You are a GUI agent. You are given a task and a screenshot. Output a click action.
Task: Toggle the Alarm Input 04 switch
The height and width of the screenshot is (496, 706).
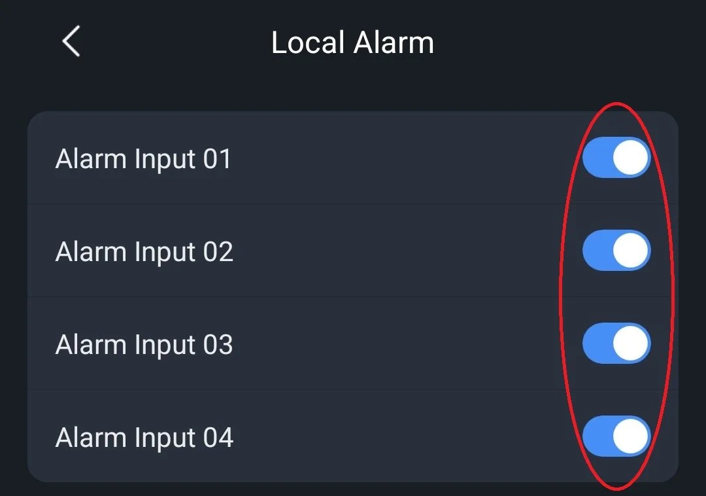[616, 436]
